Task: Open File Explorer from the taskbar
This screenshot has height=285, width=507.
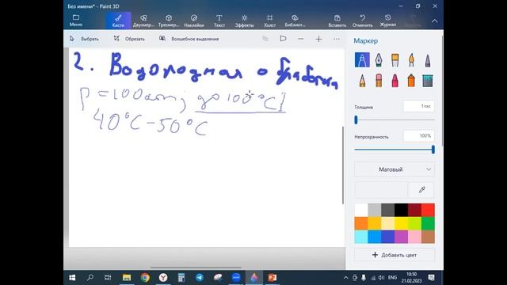Action: click(x=127, y=278)
